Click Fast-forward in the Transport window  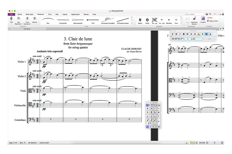pyautogui.click(x=187, y=34)
